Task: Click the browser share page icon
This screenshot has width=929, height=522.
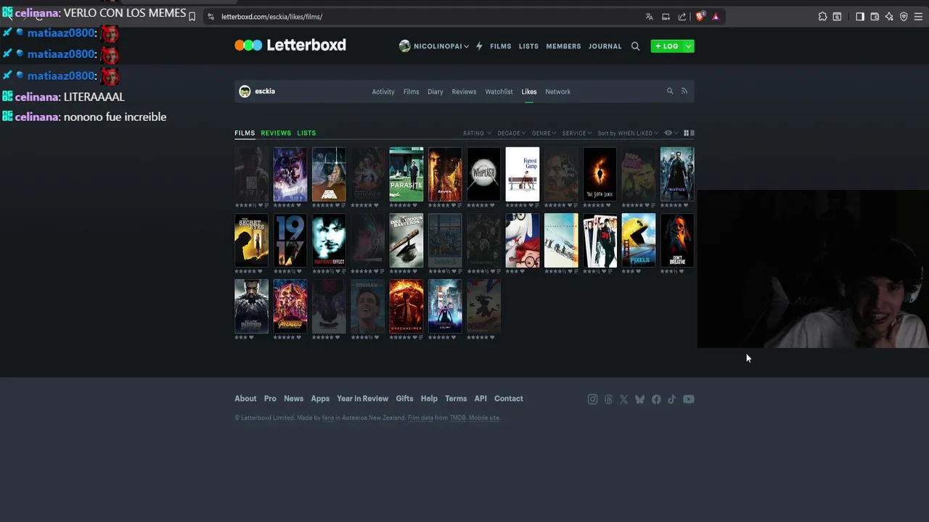Action: (x=682, y=17)
